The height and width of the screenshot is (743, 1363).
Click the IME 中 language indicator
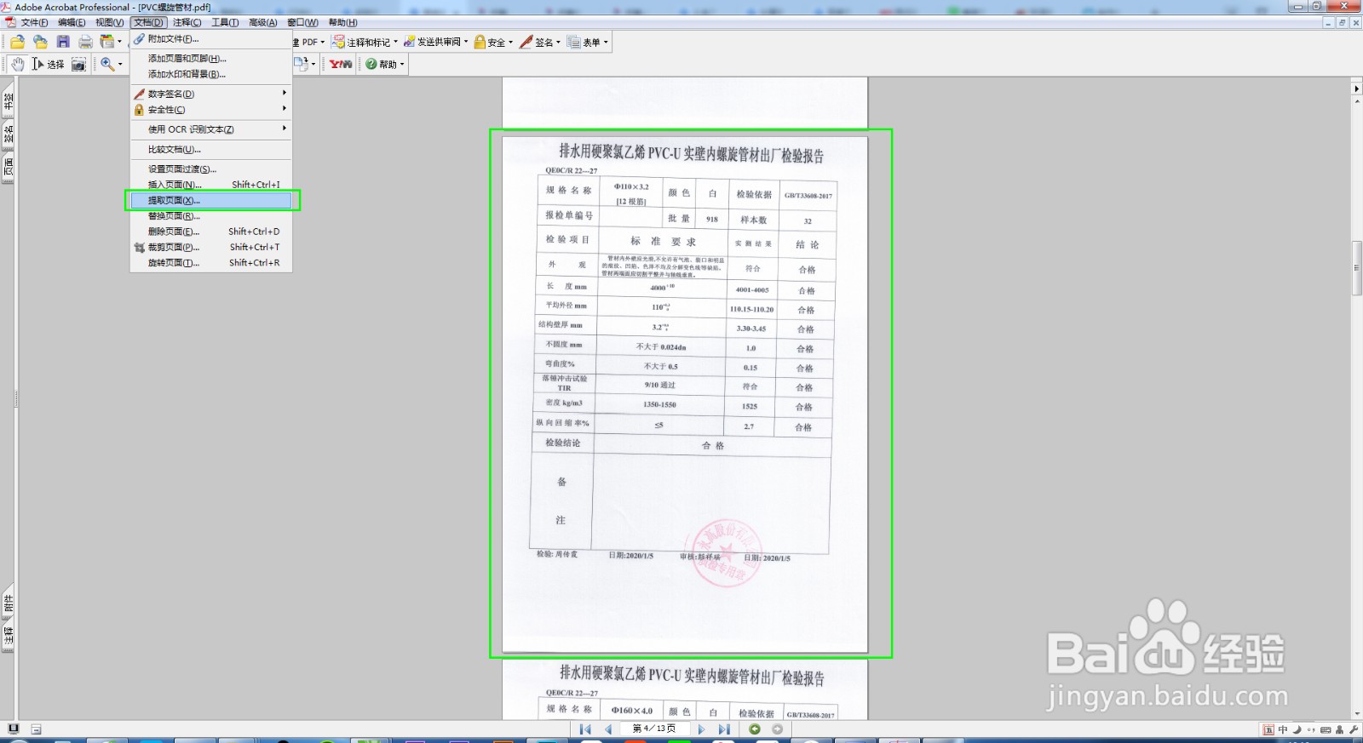point(1283,729)
